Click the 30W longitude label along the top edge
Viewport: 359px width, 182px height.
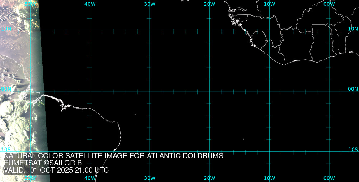click(x=150, y=4)
